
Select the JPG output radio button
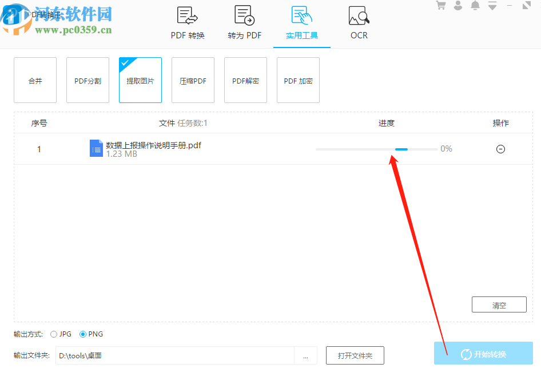pos(54,334)
